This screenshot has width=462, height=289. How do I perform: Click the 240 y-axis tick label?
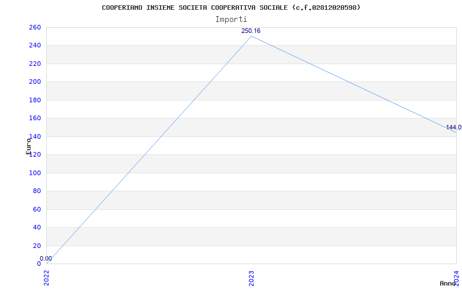(x=35, y=46)
